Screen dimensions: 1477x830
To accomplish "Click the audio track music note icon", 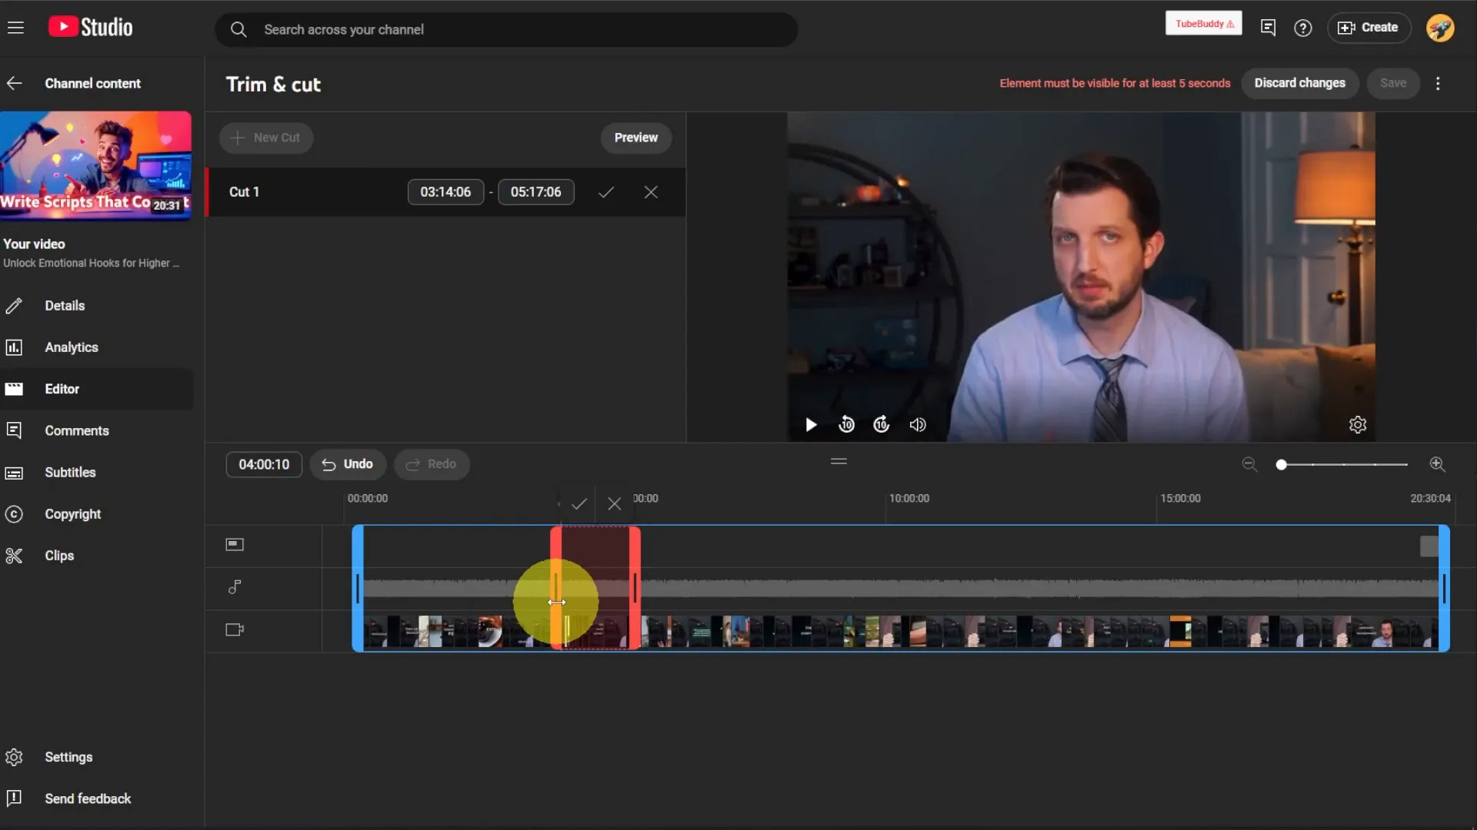I will click(235, 587).
